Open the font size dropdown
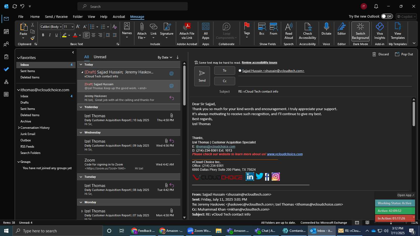The width and height of the screenshot is (420, 236). click(x=72, y=27)
